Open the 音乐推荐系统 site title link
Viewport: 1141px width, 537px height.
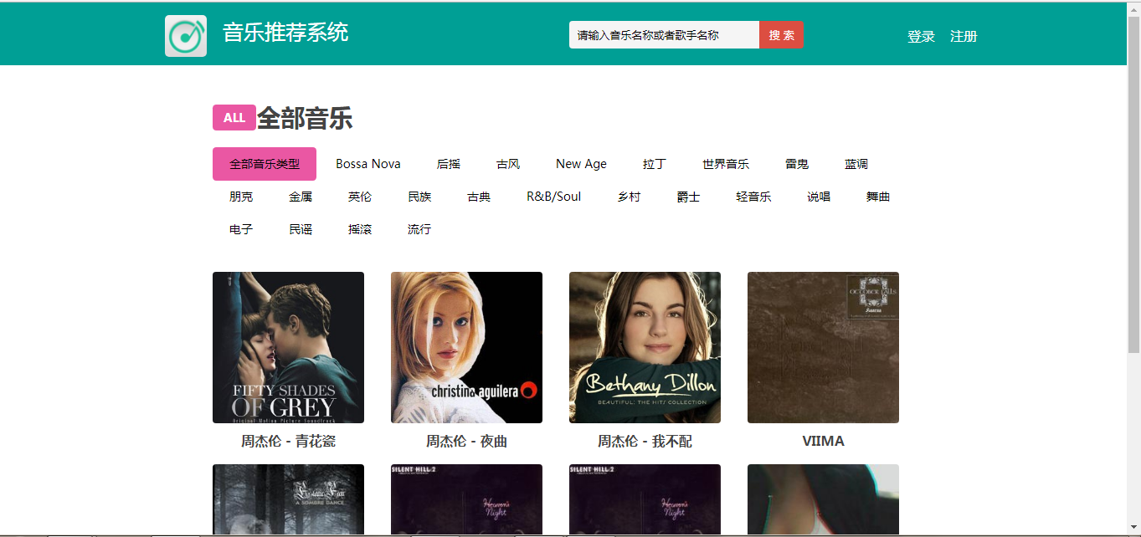tap(285, 33)
